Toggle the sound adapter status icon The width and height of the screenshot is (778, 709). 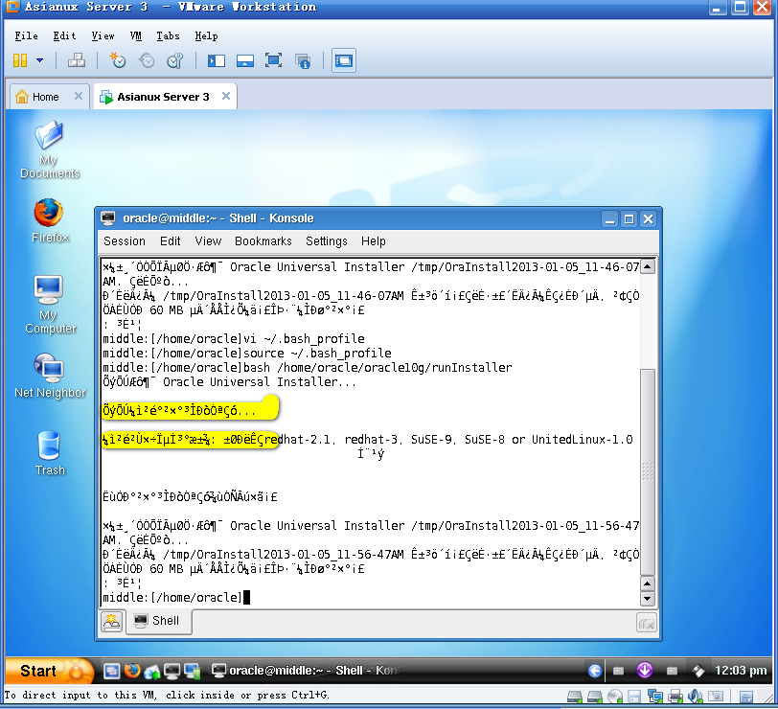click(695, 697)
